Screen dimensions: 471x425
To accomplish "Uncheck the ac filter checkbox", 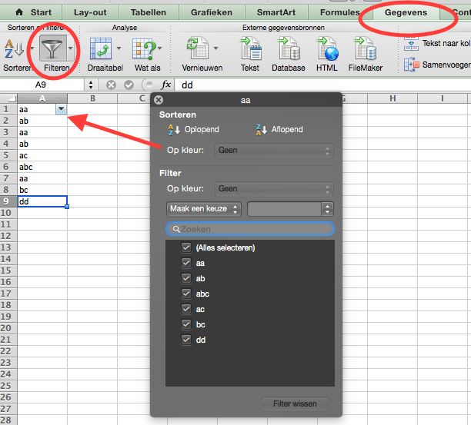I will tap(186, 309).
